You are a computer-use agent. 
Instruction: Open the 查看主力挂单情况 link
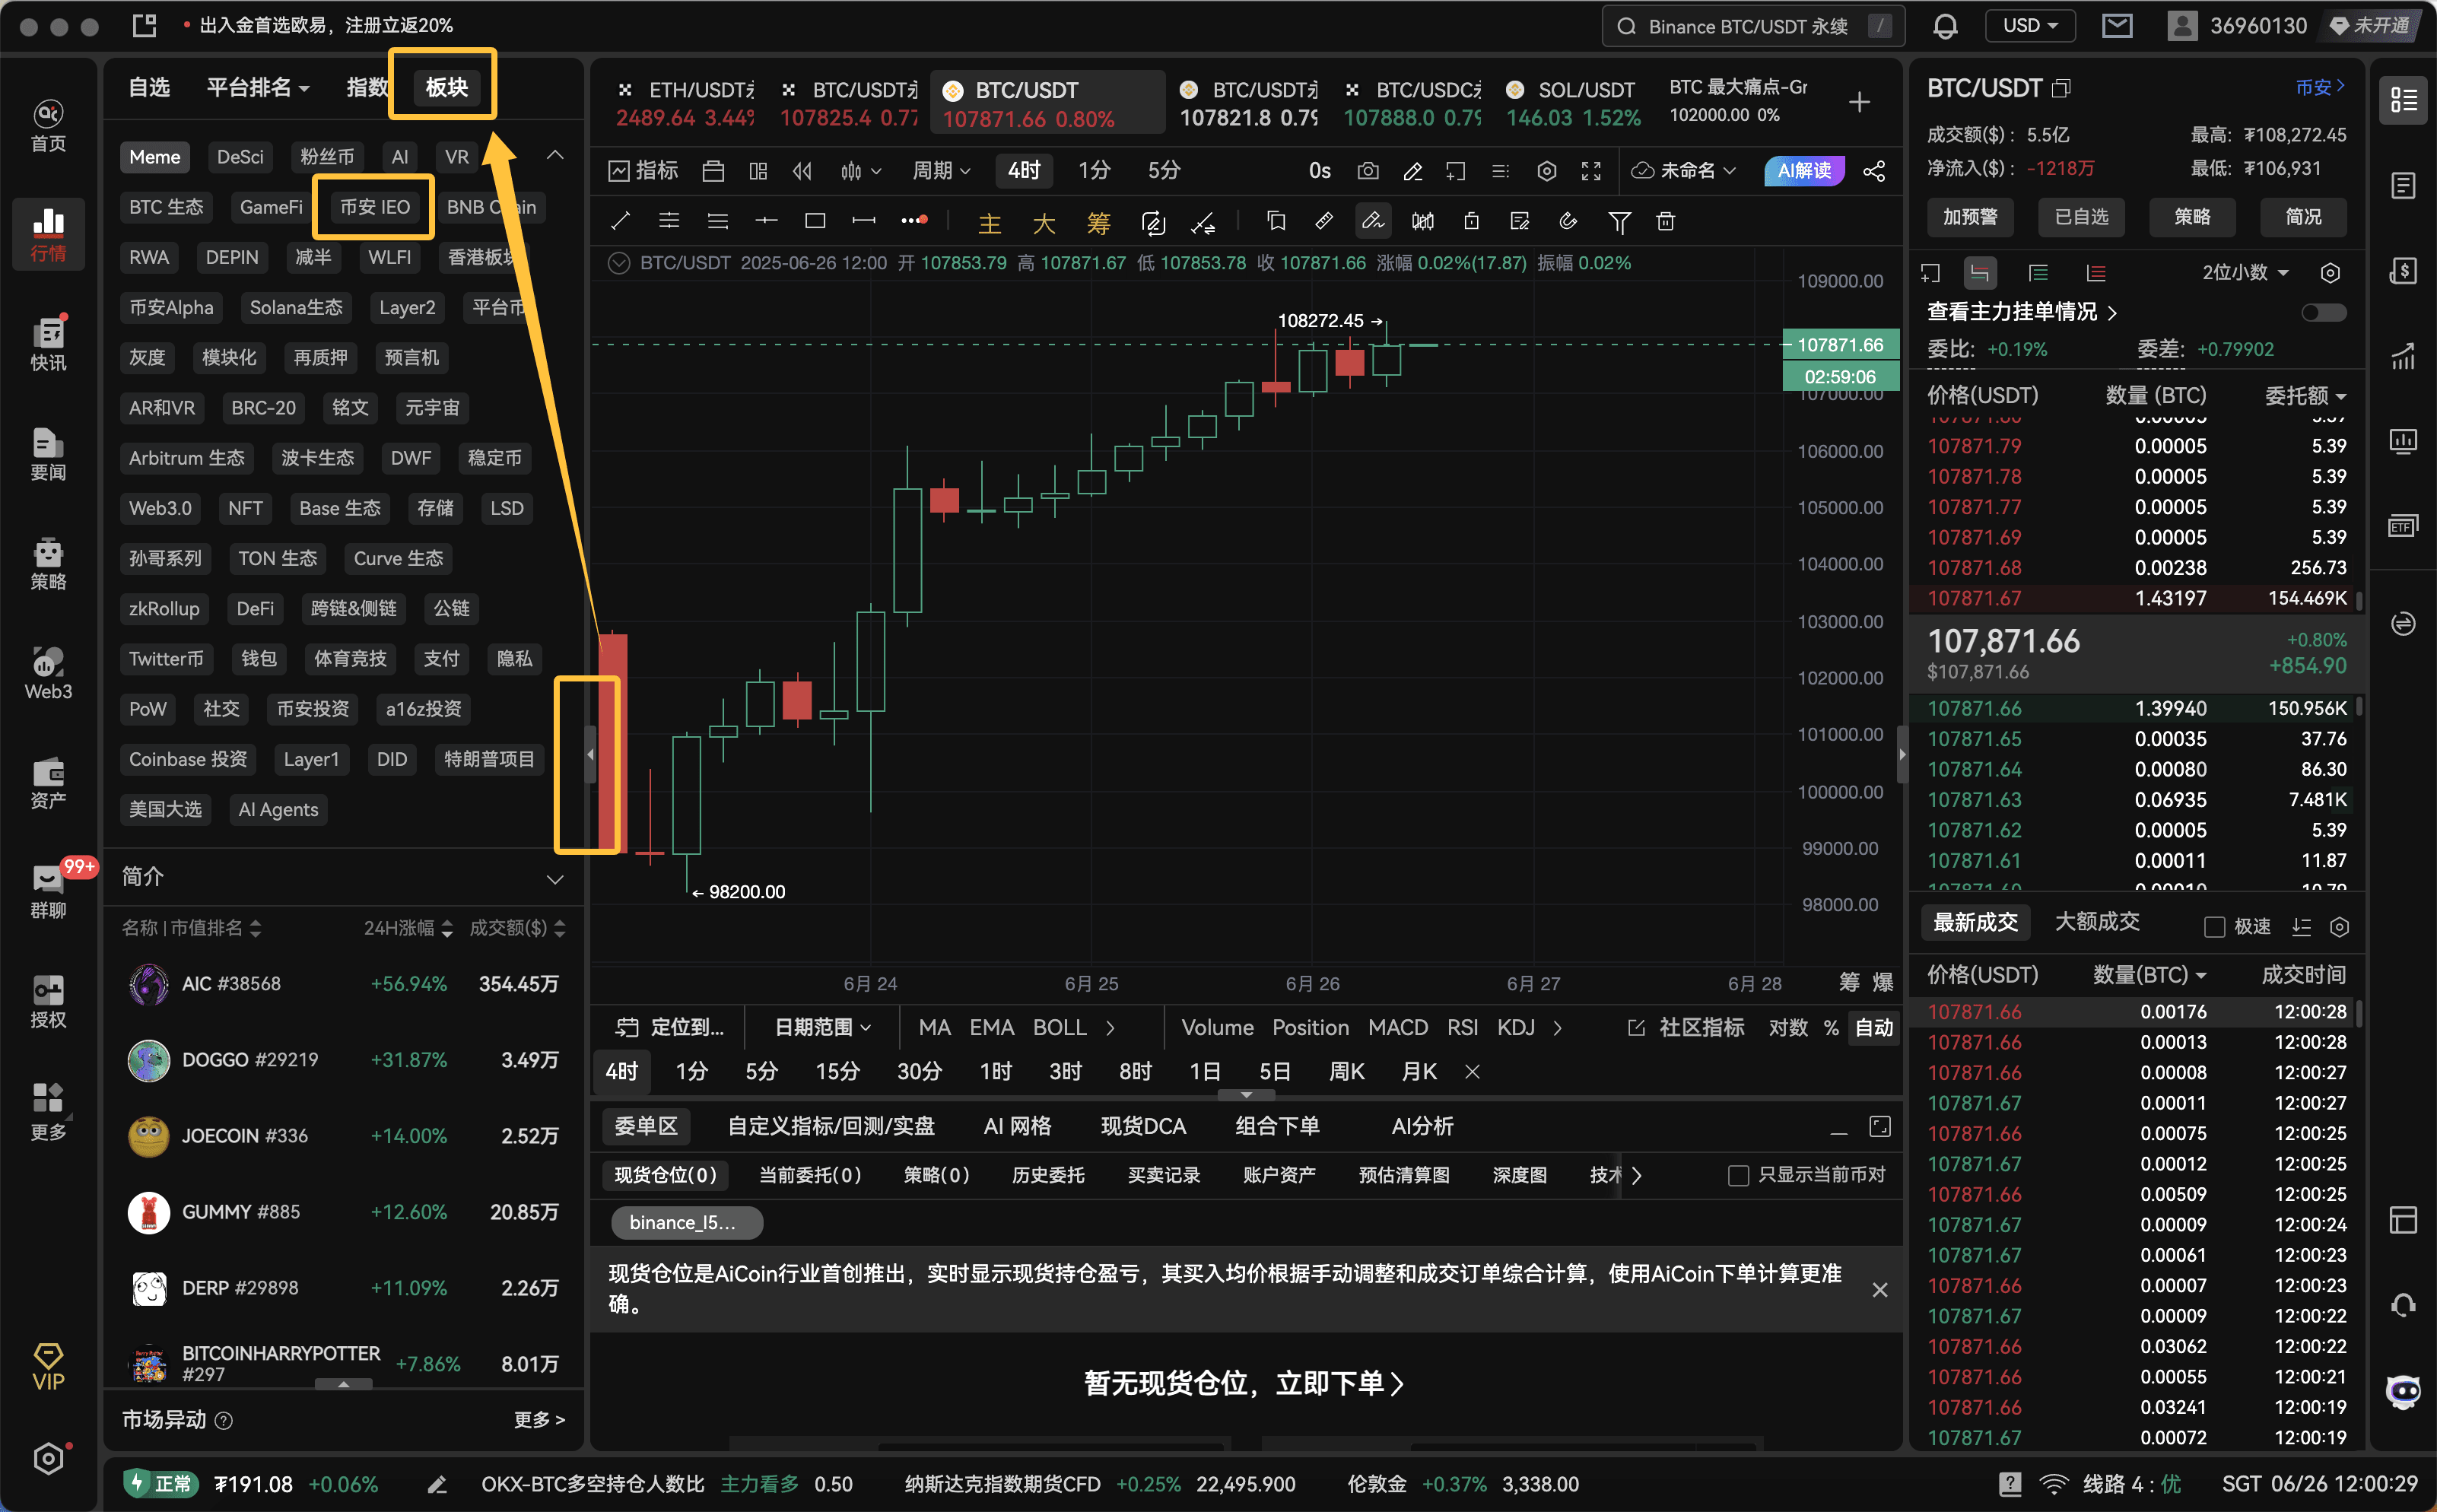coord(2021,312)
